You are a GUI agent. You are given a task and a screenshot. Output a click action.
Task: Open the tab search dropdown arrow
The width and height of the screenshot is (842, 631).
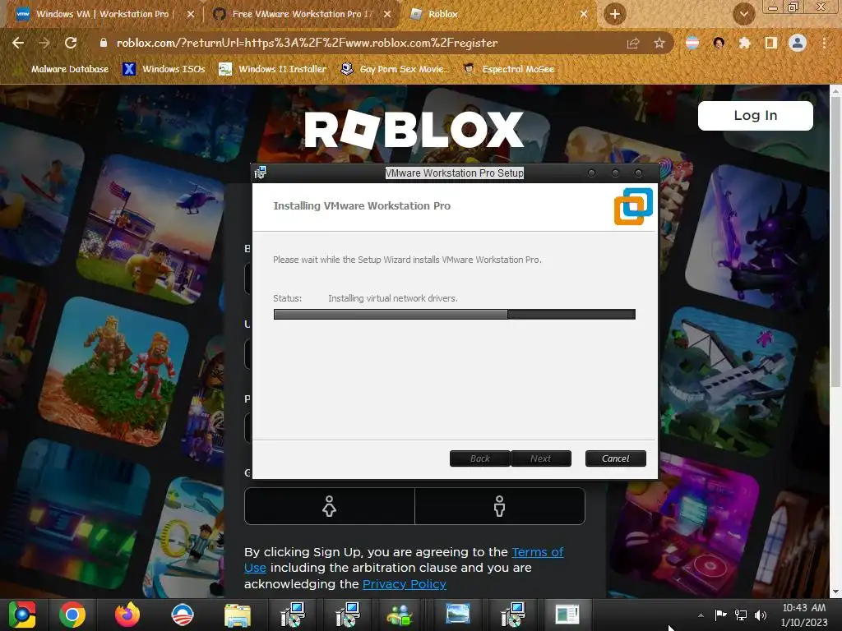[743, 14]
